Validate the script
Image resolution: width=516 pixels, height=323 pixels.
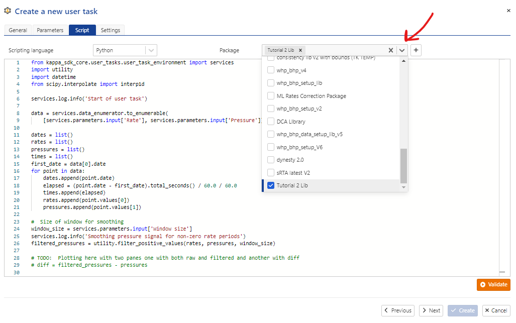click(x=493, y=284)
